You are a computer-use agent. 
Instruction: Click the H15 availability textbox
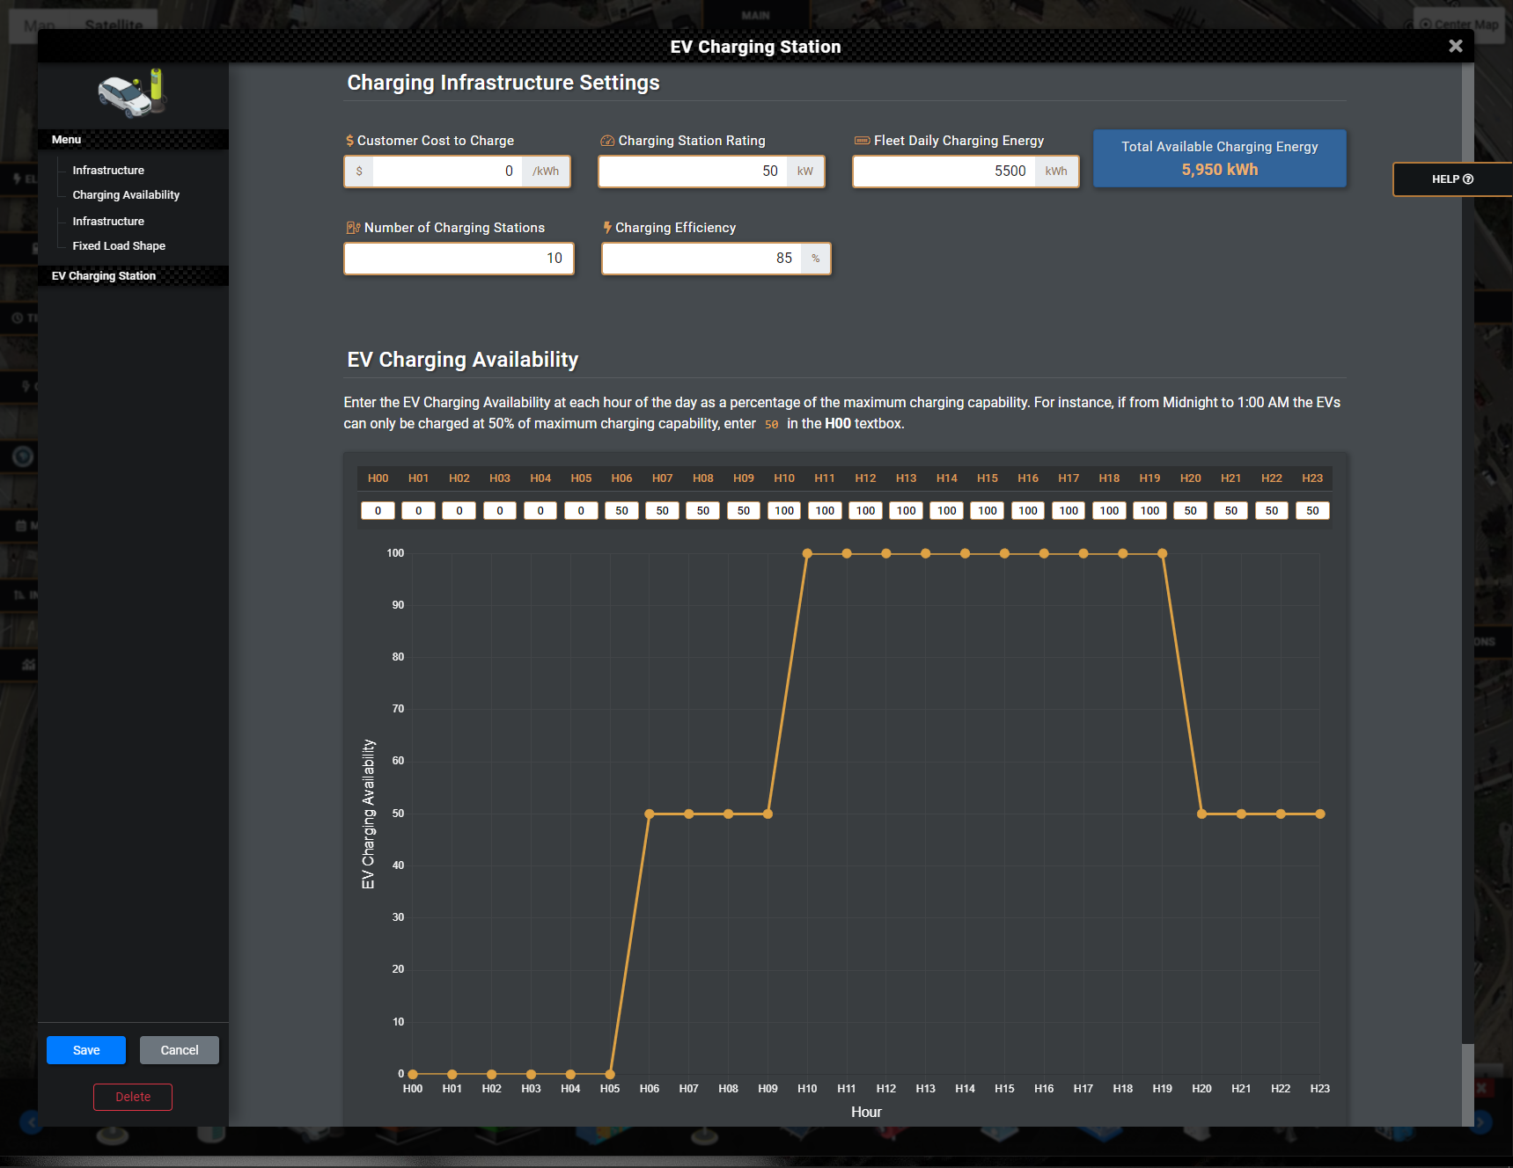point(988,511)
